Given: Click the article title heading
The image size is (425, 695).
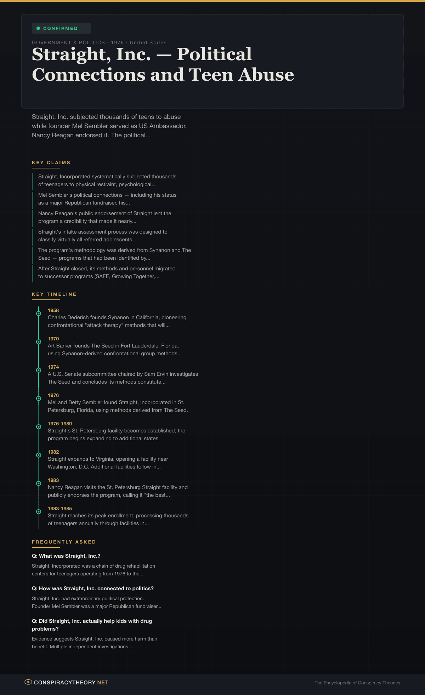Looking at the screenshot, I should pyautogui.click(x=163, y=64).
